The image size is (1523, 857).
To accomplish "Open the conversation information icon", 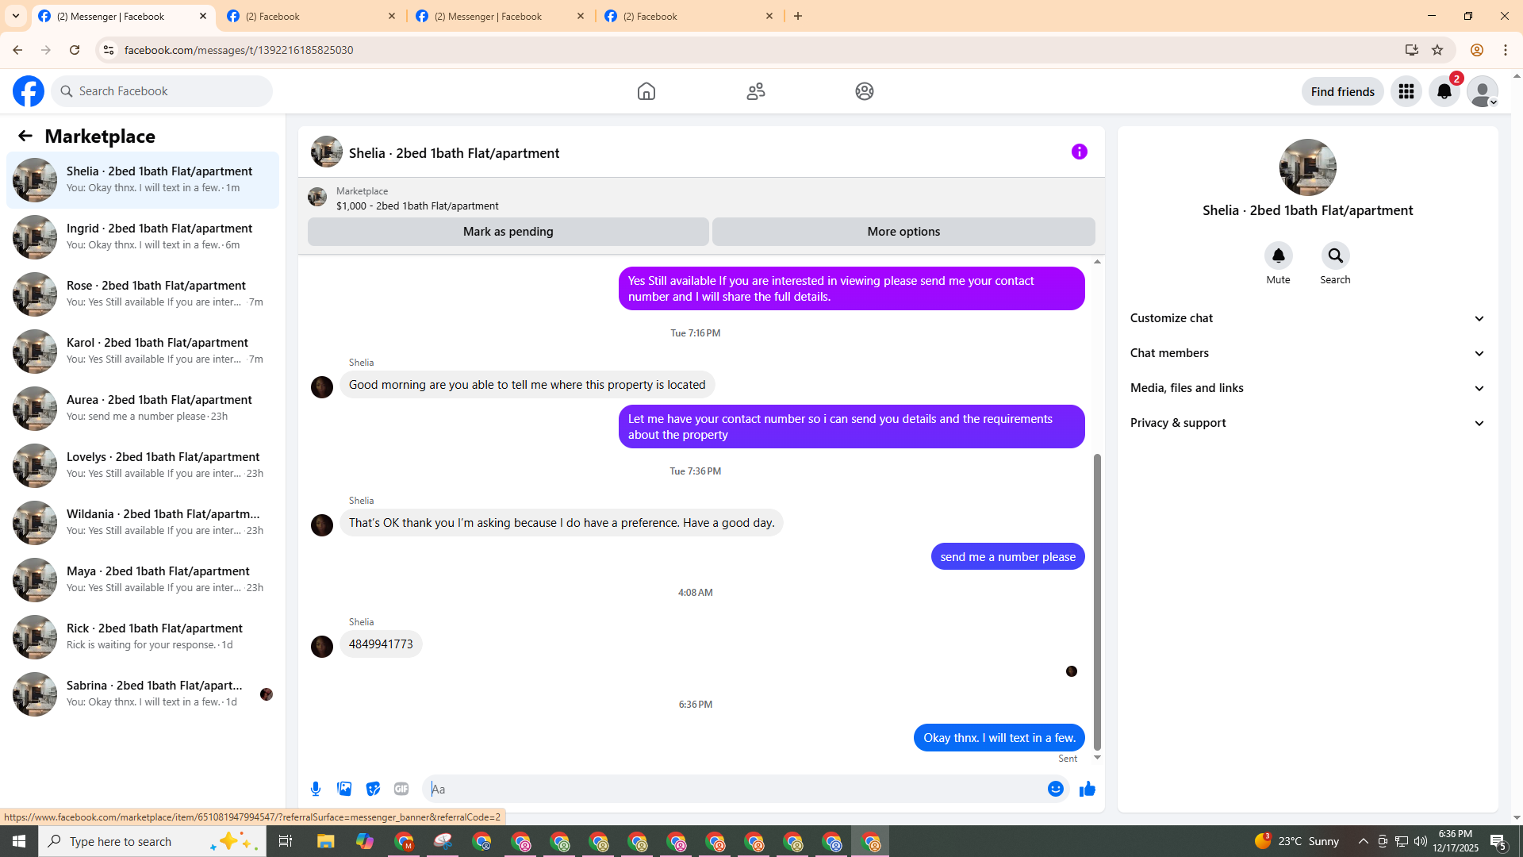I will 1079,152.
